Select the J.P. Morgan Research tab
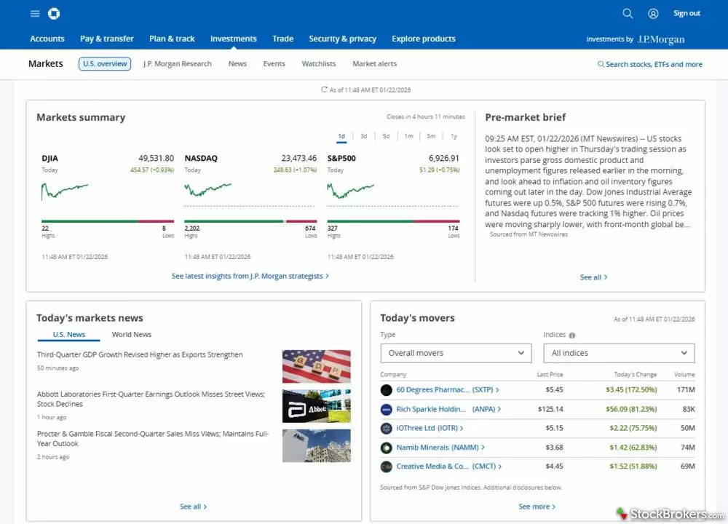 pyautogui.click(x=177, y=63)
